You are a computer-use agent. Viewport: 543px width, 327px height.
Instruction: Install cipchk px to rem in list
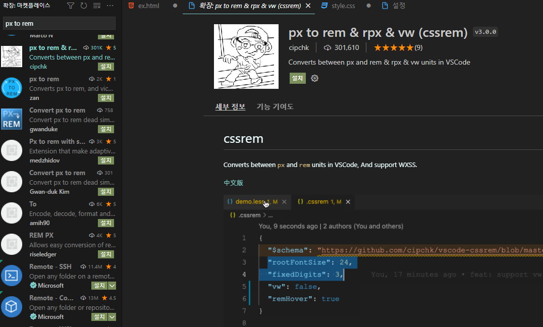click(x=106, y=67)
